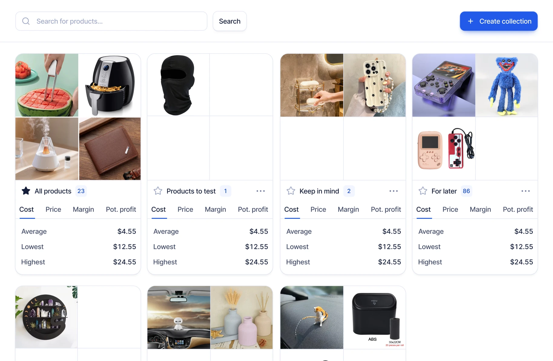
Task: Open the air fryer product thumbnail
Action: click(110, 85)
